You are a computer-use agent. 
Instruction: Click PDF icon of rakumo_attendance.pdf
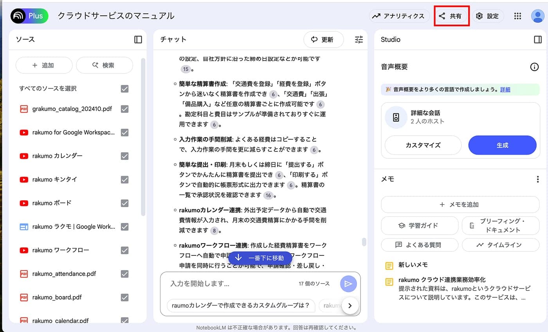[24, 274]
